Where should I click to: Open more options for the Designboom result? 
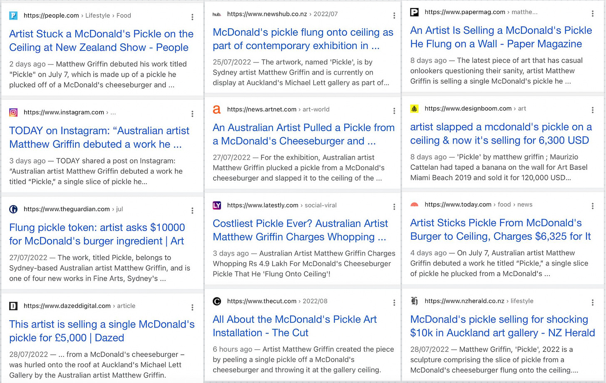[x=593, y=110]
